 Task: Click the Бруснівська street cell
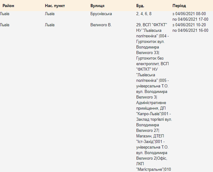(101, 14)
